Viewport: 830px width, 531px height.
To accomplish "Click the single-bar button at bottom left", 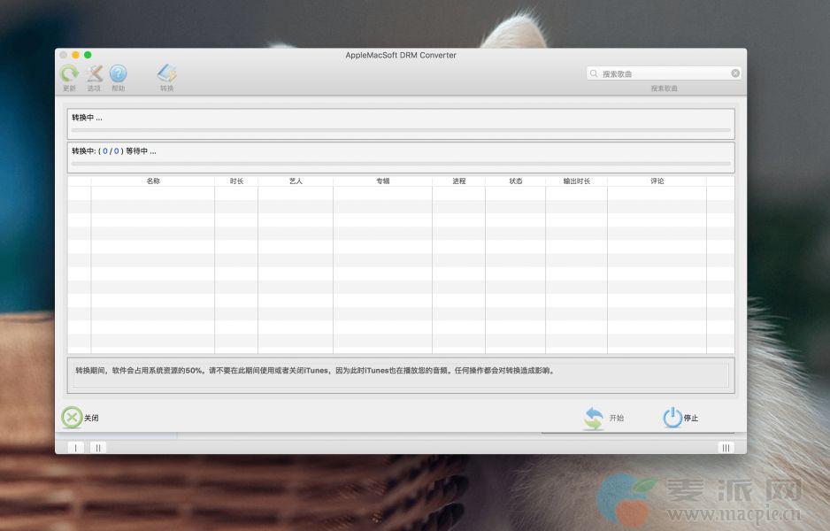I will [75, 448].
